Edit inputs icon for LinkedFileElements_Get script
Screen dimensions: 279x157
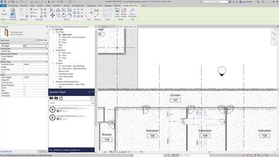coord(58,119)
